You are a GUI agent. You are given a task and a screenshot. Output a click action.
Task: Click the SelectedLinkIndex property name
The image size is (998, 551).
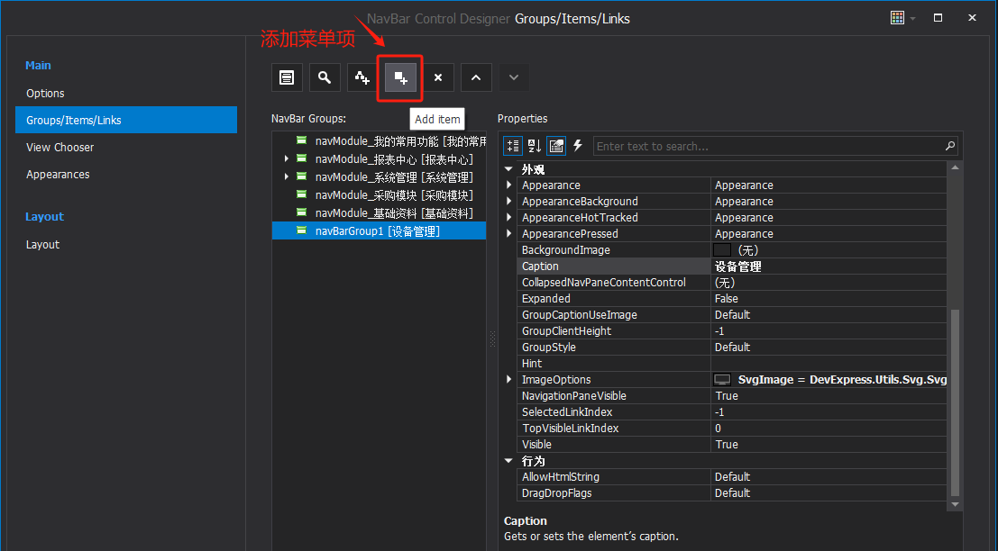pyautogui.click(x=567, y=411)
